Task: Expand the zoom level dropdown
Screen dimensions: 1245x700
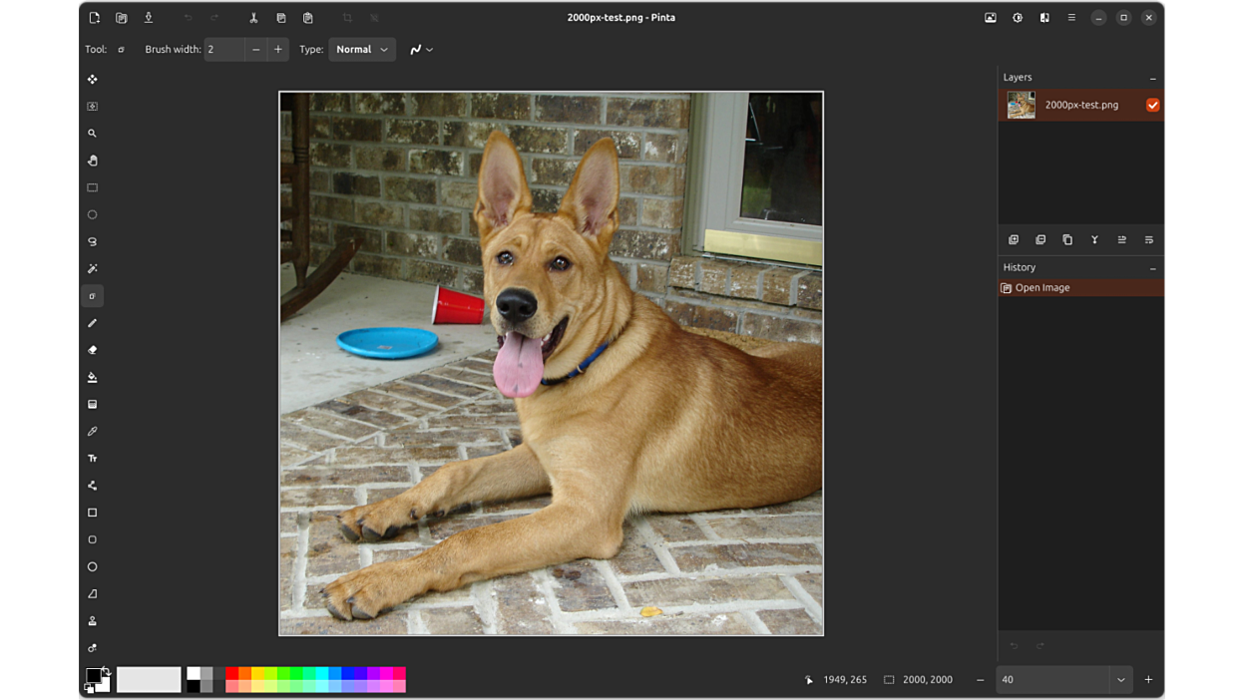Action: pos(1120,680)
